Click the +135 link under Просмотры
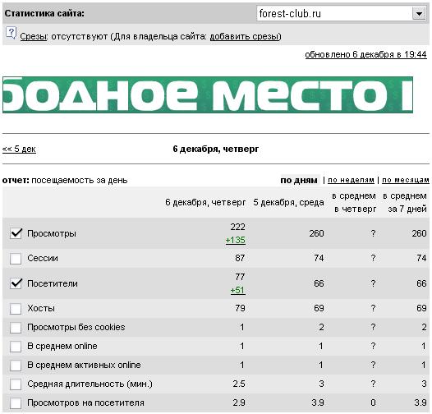This screenshot has width=432, height=414. pyautogui.click(x=235, y=240)
